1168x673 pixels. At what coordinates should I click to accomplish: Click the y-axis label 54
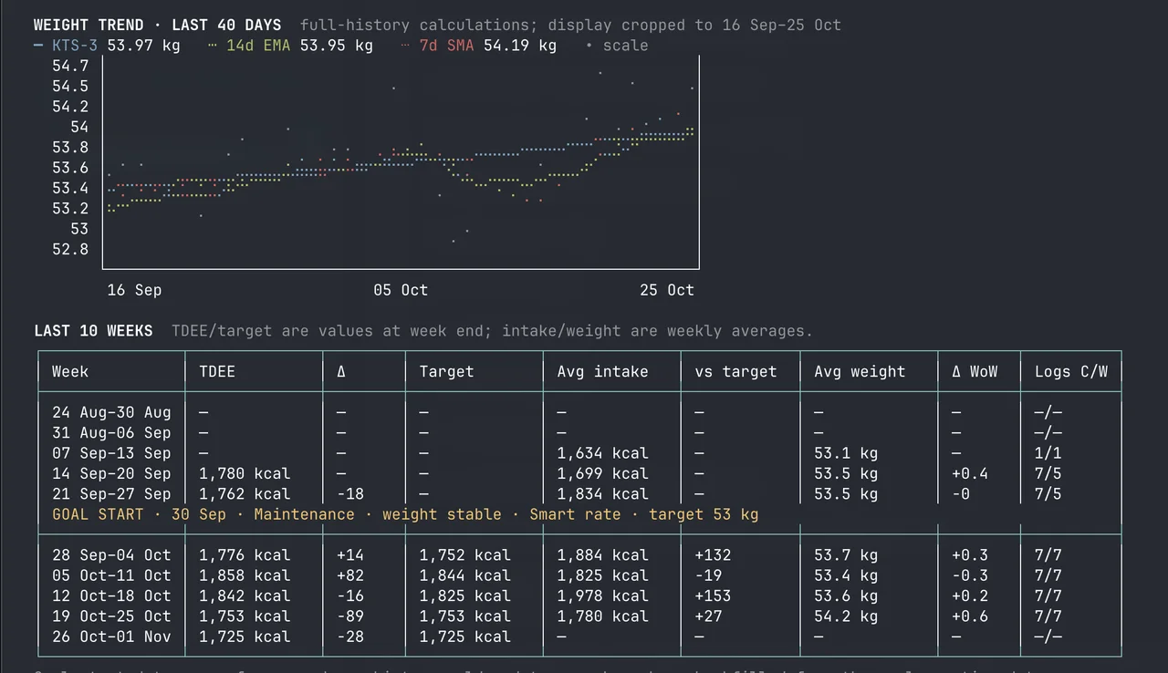(79, 127)
